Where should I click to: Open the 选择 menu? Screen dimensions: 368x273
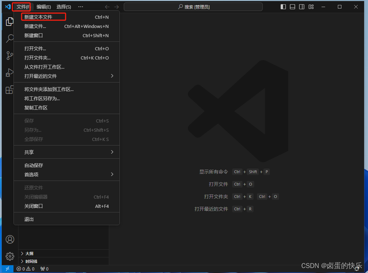click(63, 6)
